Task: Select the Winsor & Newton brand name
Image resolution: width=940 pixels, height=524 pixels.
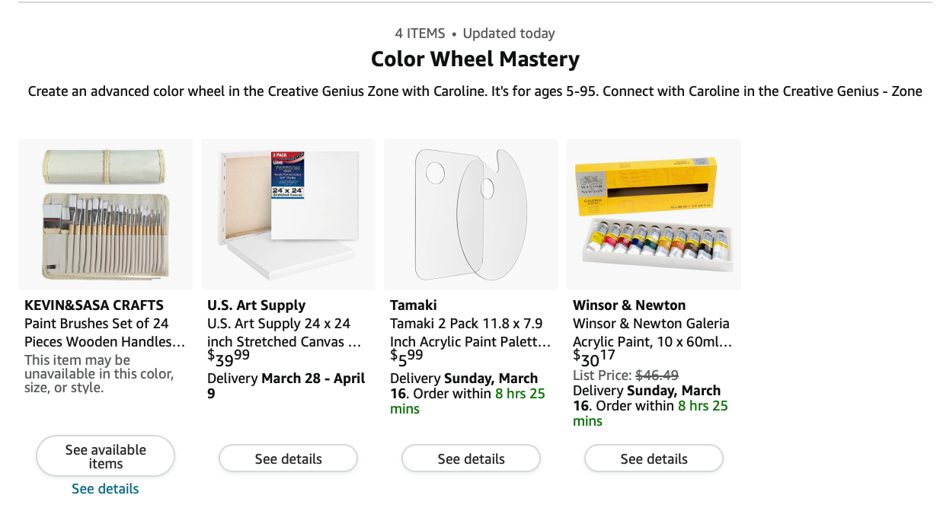Action: tap(629, 305)
